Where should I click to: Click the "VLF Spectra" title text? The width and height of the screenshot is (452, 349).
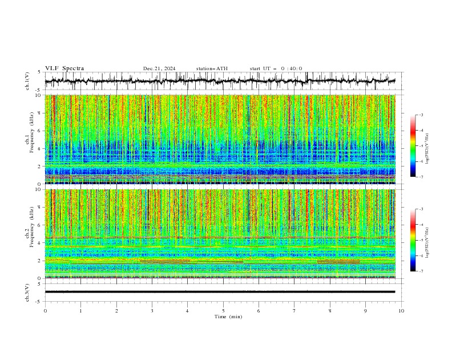pos(64,68)
